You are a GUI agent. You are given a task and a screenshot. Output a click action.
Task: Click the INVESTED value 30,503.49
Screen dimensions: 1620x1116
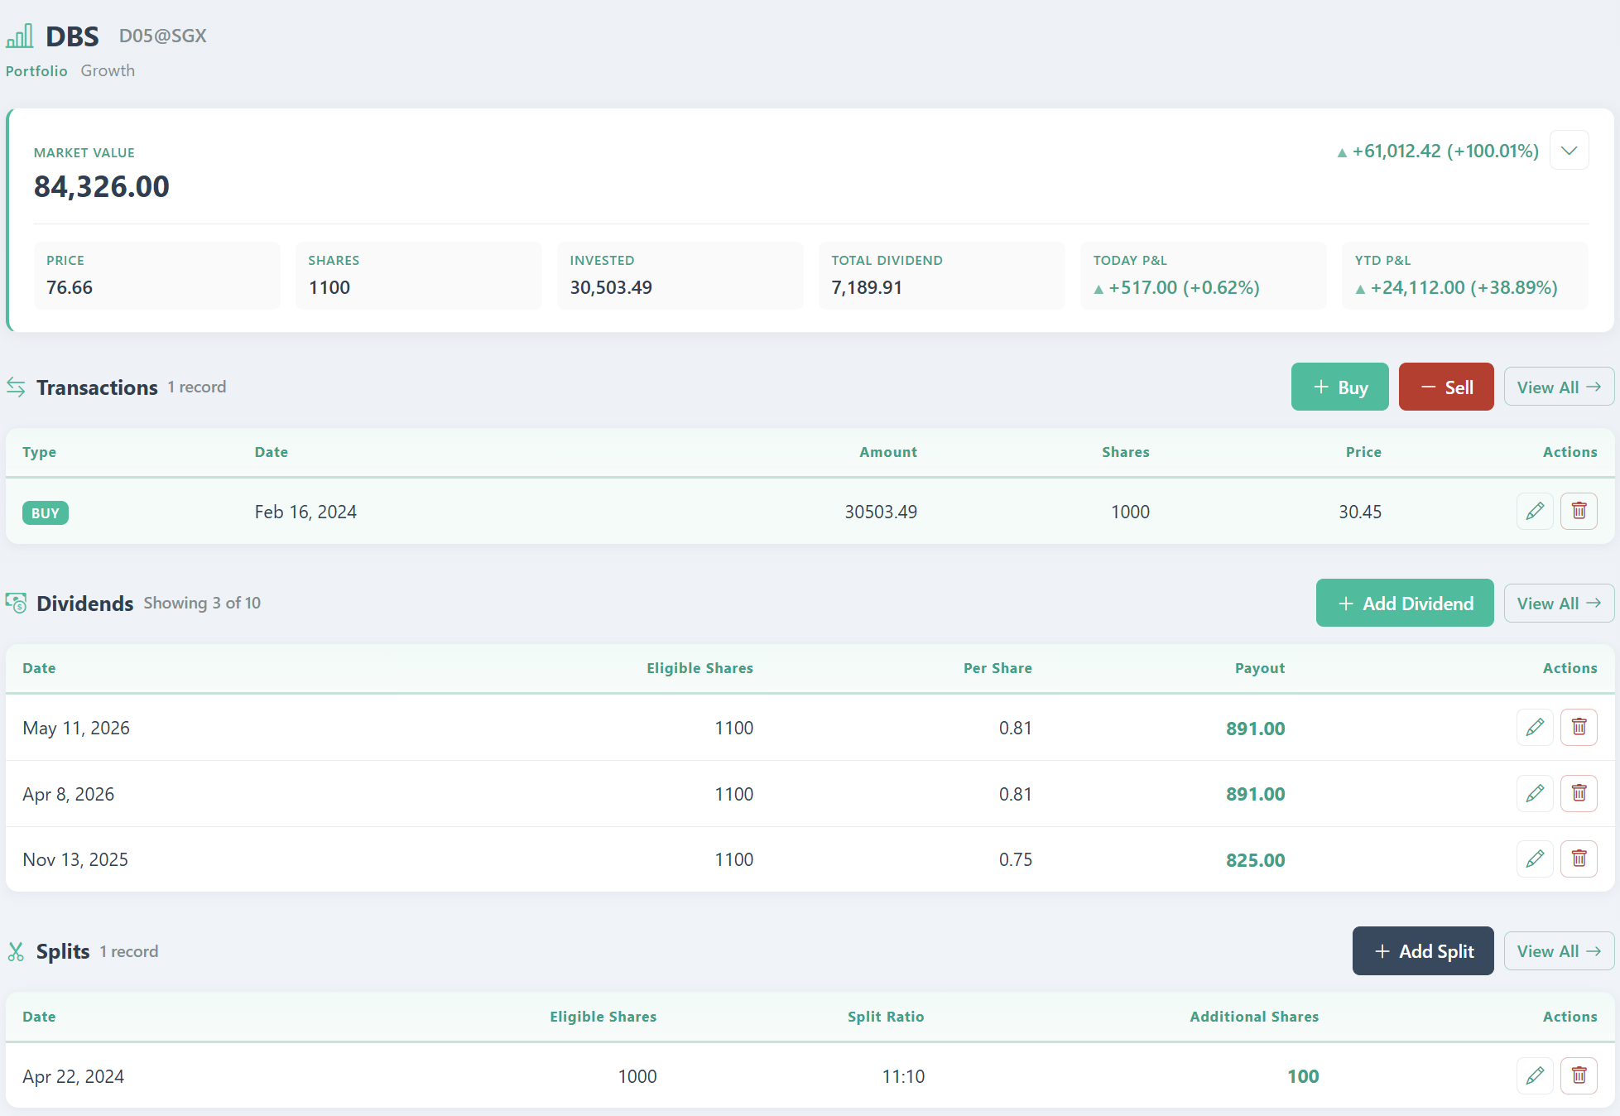coord(611,287)
